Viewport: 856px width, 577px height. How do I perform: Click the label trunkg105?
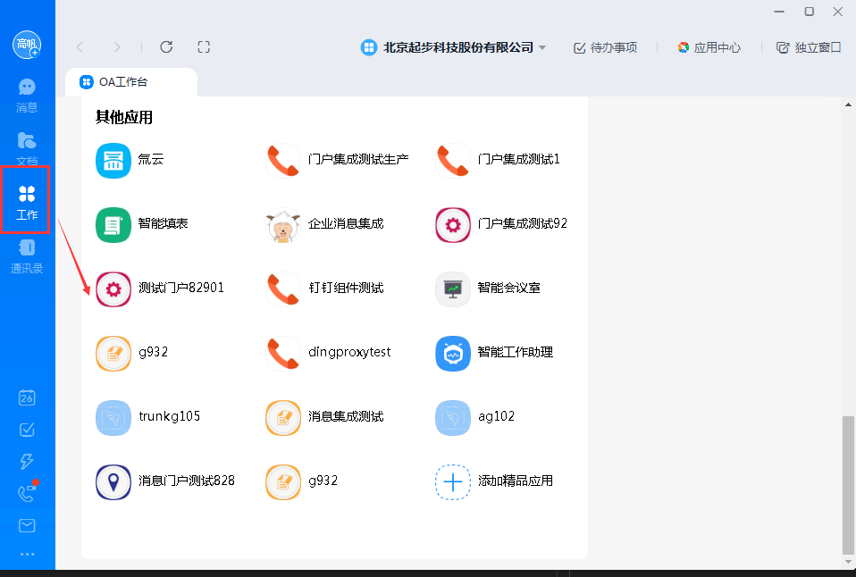tap(169, 416)
